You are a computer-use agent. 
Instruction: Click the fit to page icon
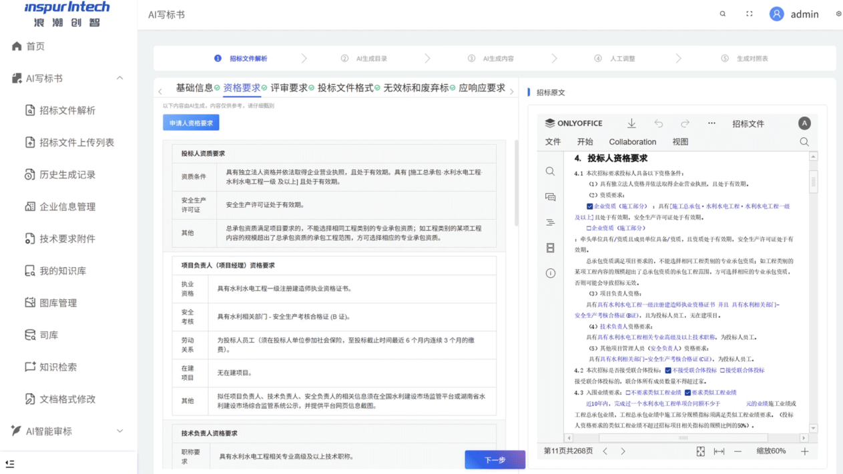coord(700,451)
